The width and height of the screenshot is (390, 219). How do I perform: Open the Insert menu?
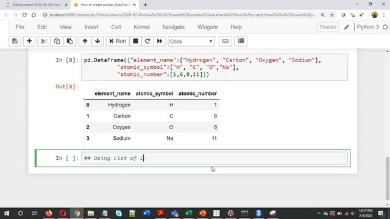click(x=91, y=27)
